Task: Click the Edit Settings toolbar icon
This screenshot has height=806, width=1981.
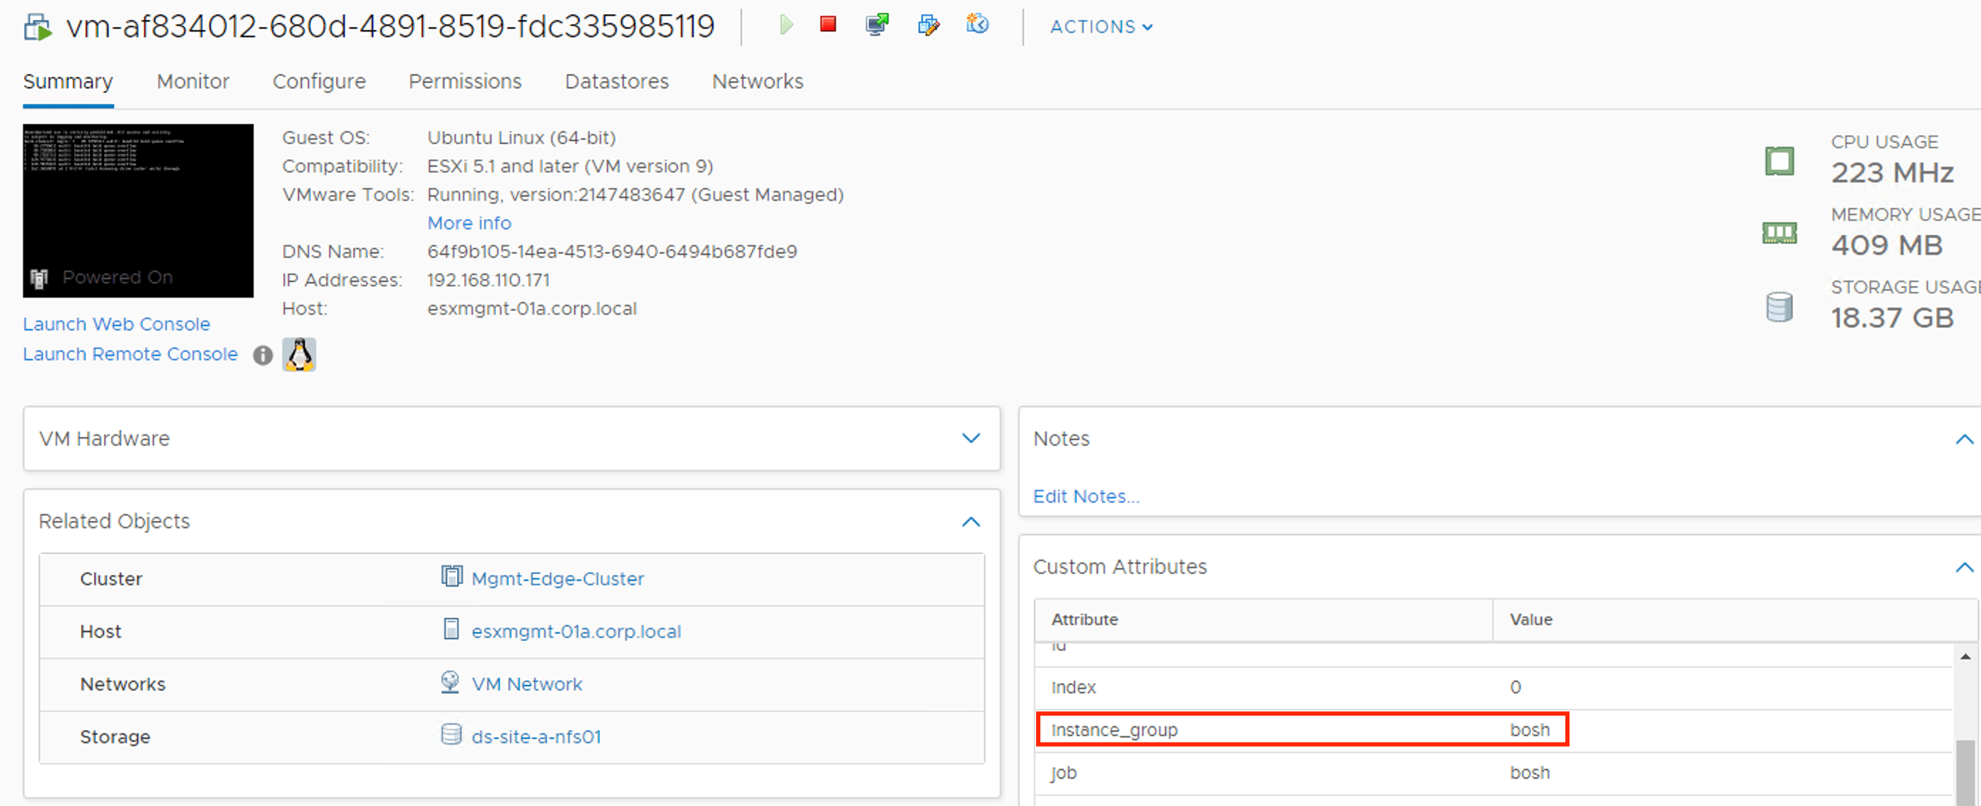Action: pyautogui.click(x=929, y=26)
